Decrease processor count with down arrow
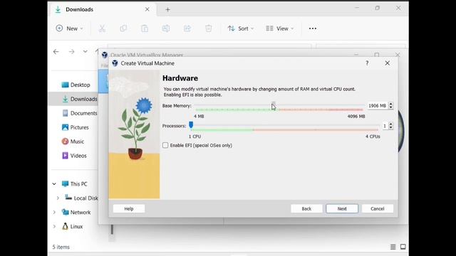456x256 pixels. coord(391,127)
